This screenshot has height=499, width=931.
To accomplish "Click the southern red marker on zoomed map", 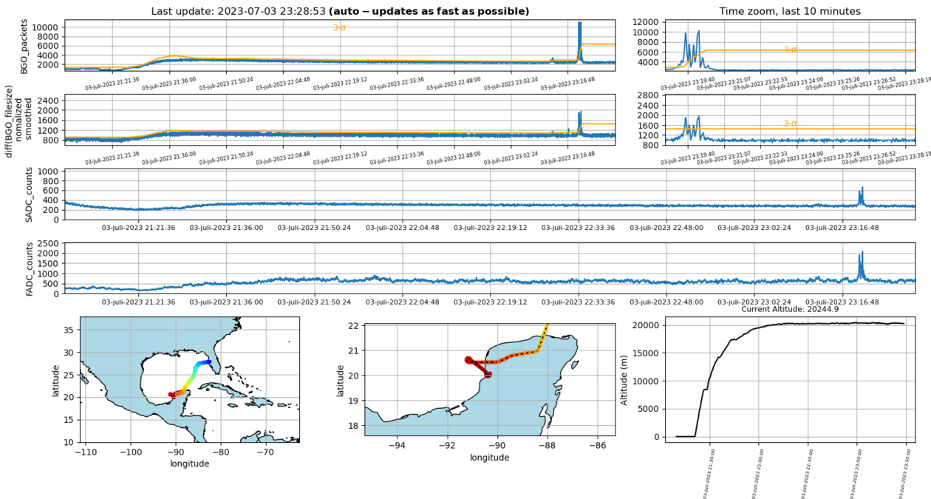I will (x=488, y=375).
